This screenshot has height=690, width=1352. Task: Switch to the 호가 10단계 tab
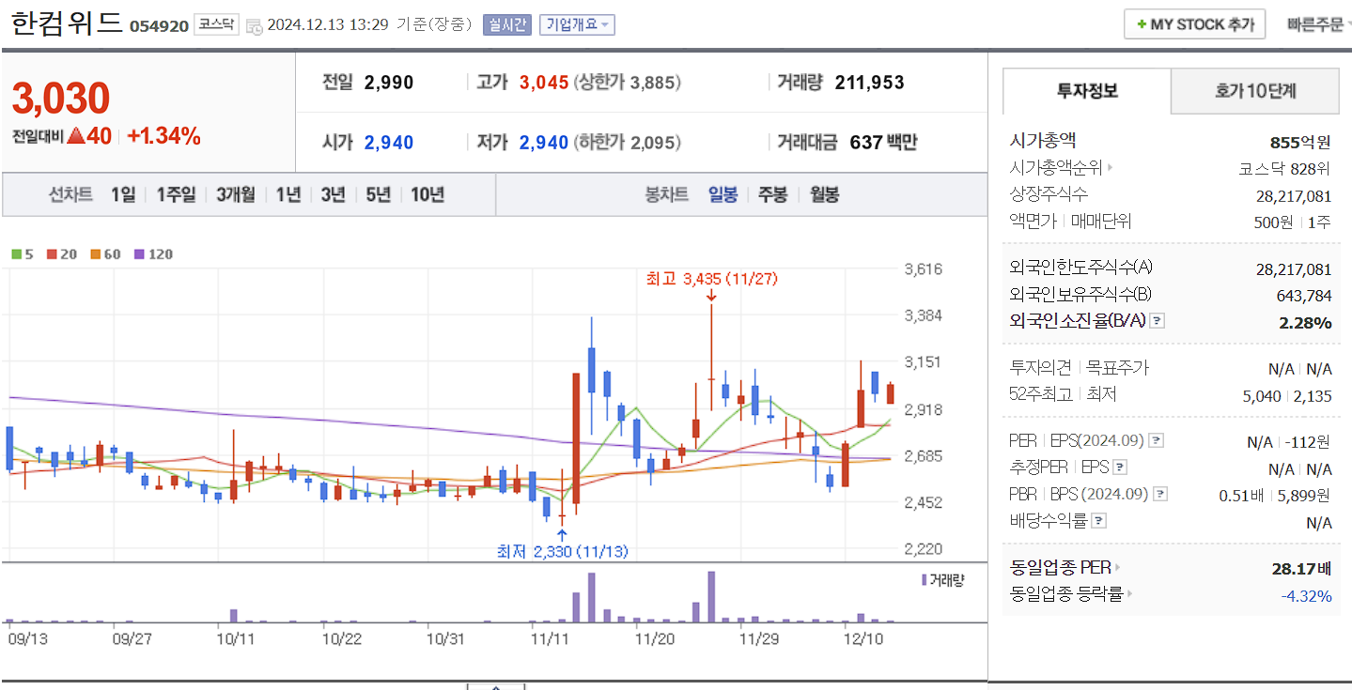[1255, 91]
